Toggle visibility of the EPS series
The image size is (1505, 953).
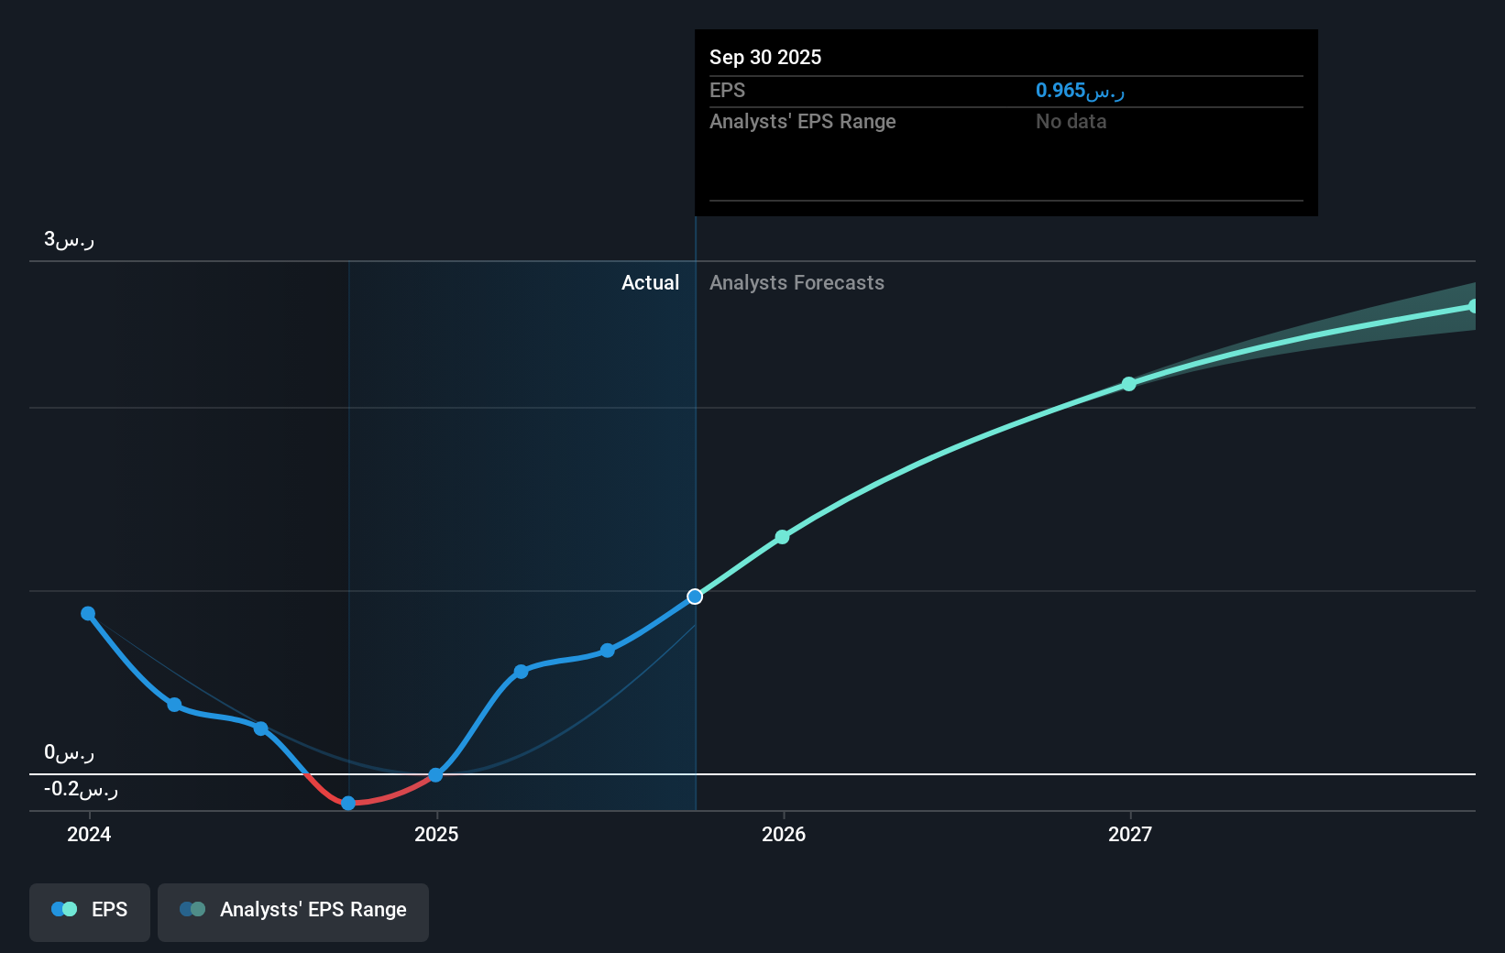coord(89,912)
